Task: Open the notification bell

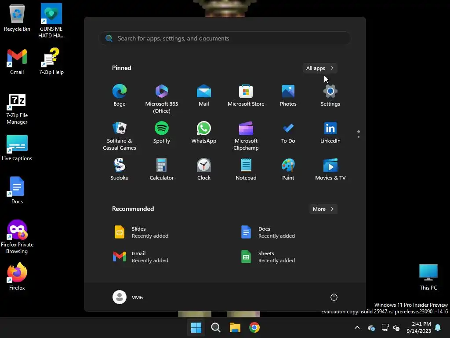Action: (438, 327)
